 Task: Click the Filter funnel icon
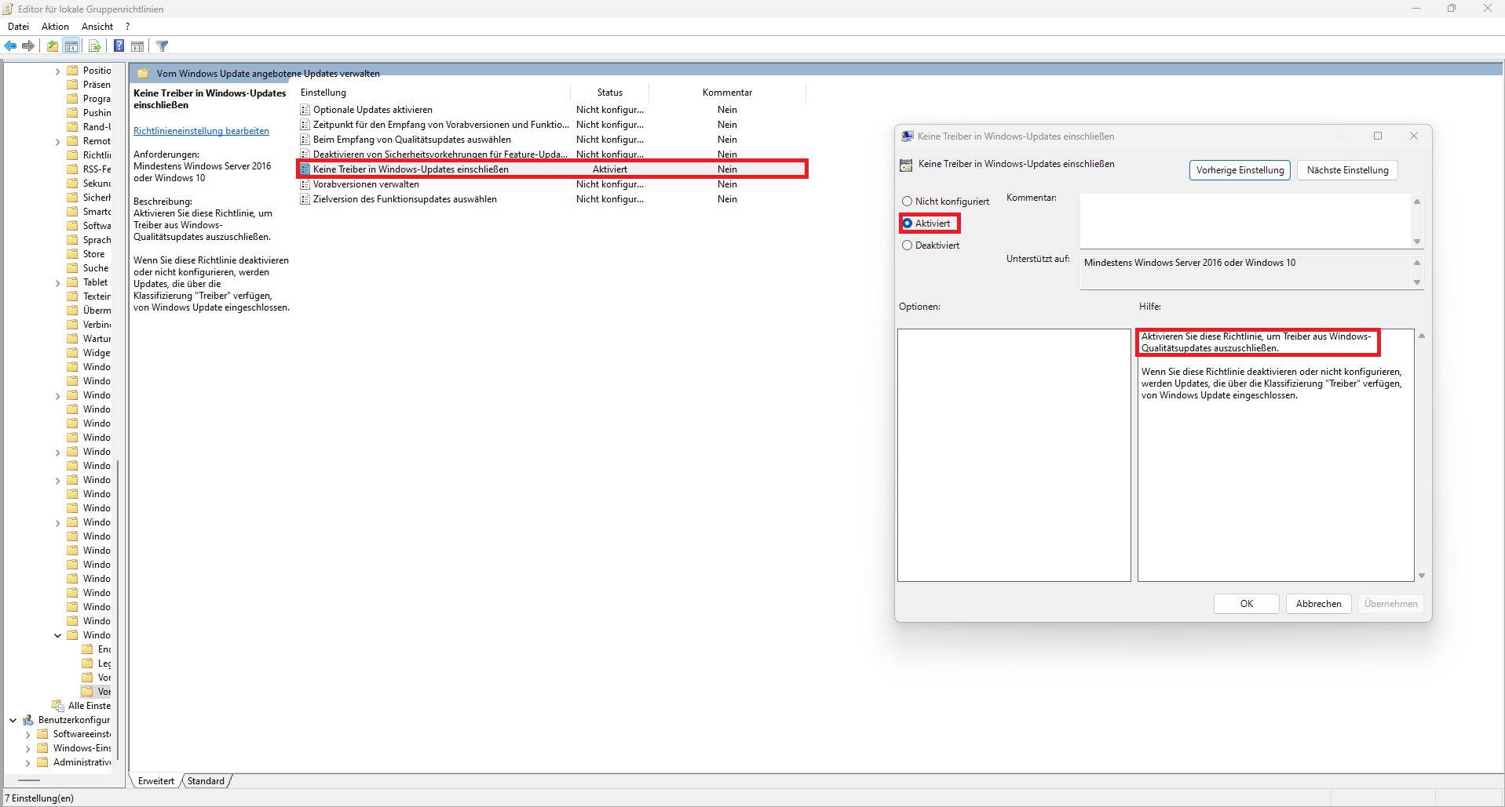pyautogui.click(x=163, y=46)
